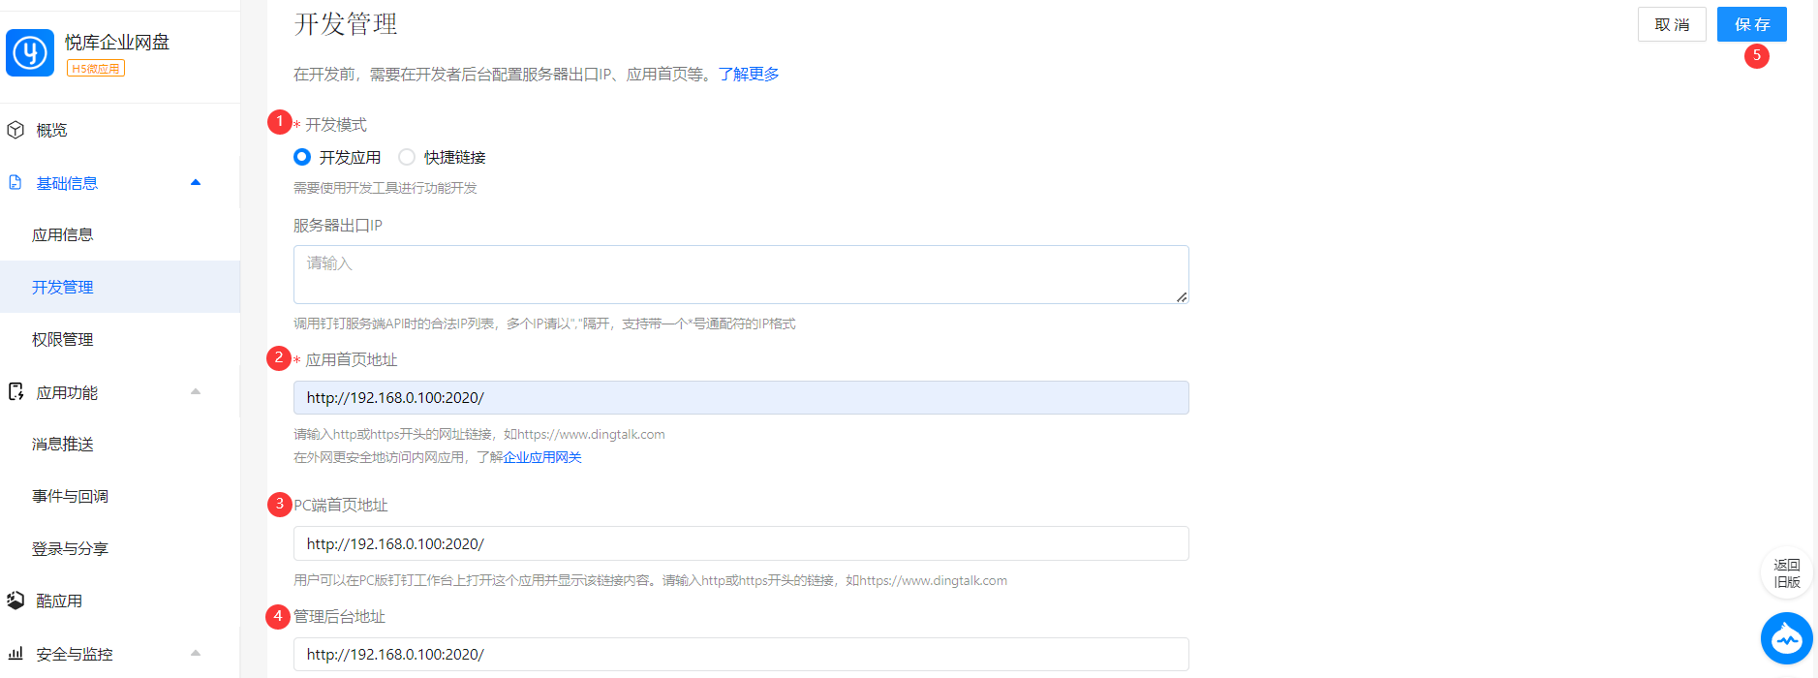The width and height of the screenshot is (1818, 678).
Task: Open the blue floating assistant chat icon
Action: (x=1786, y=638)
